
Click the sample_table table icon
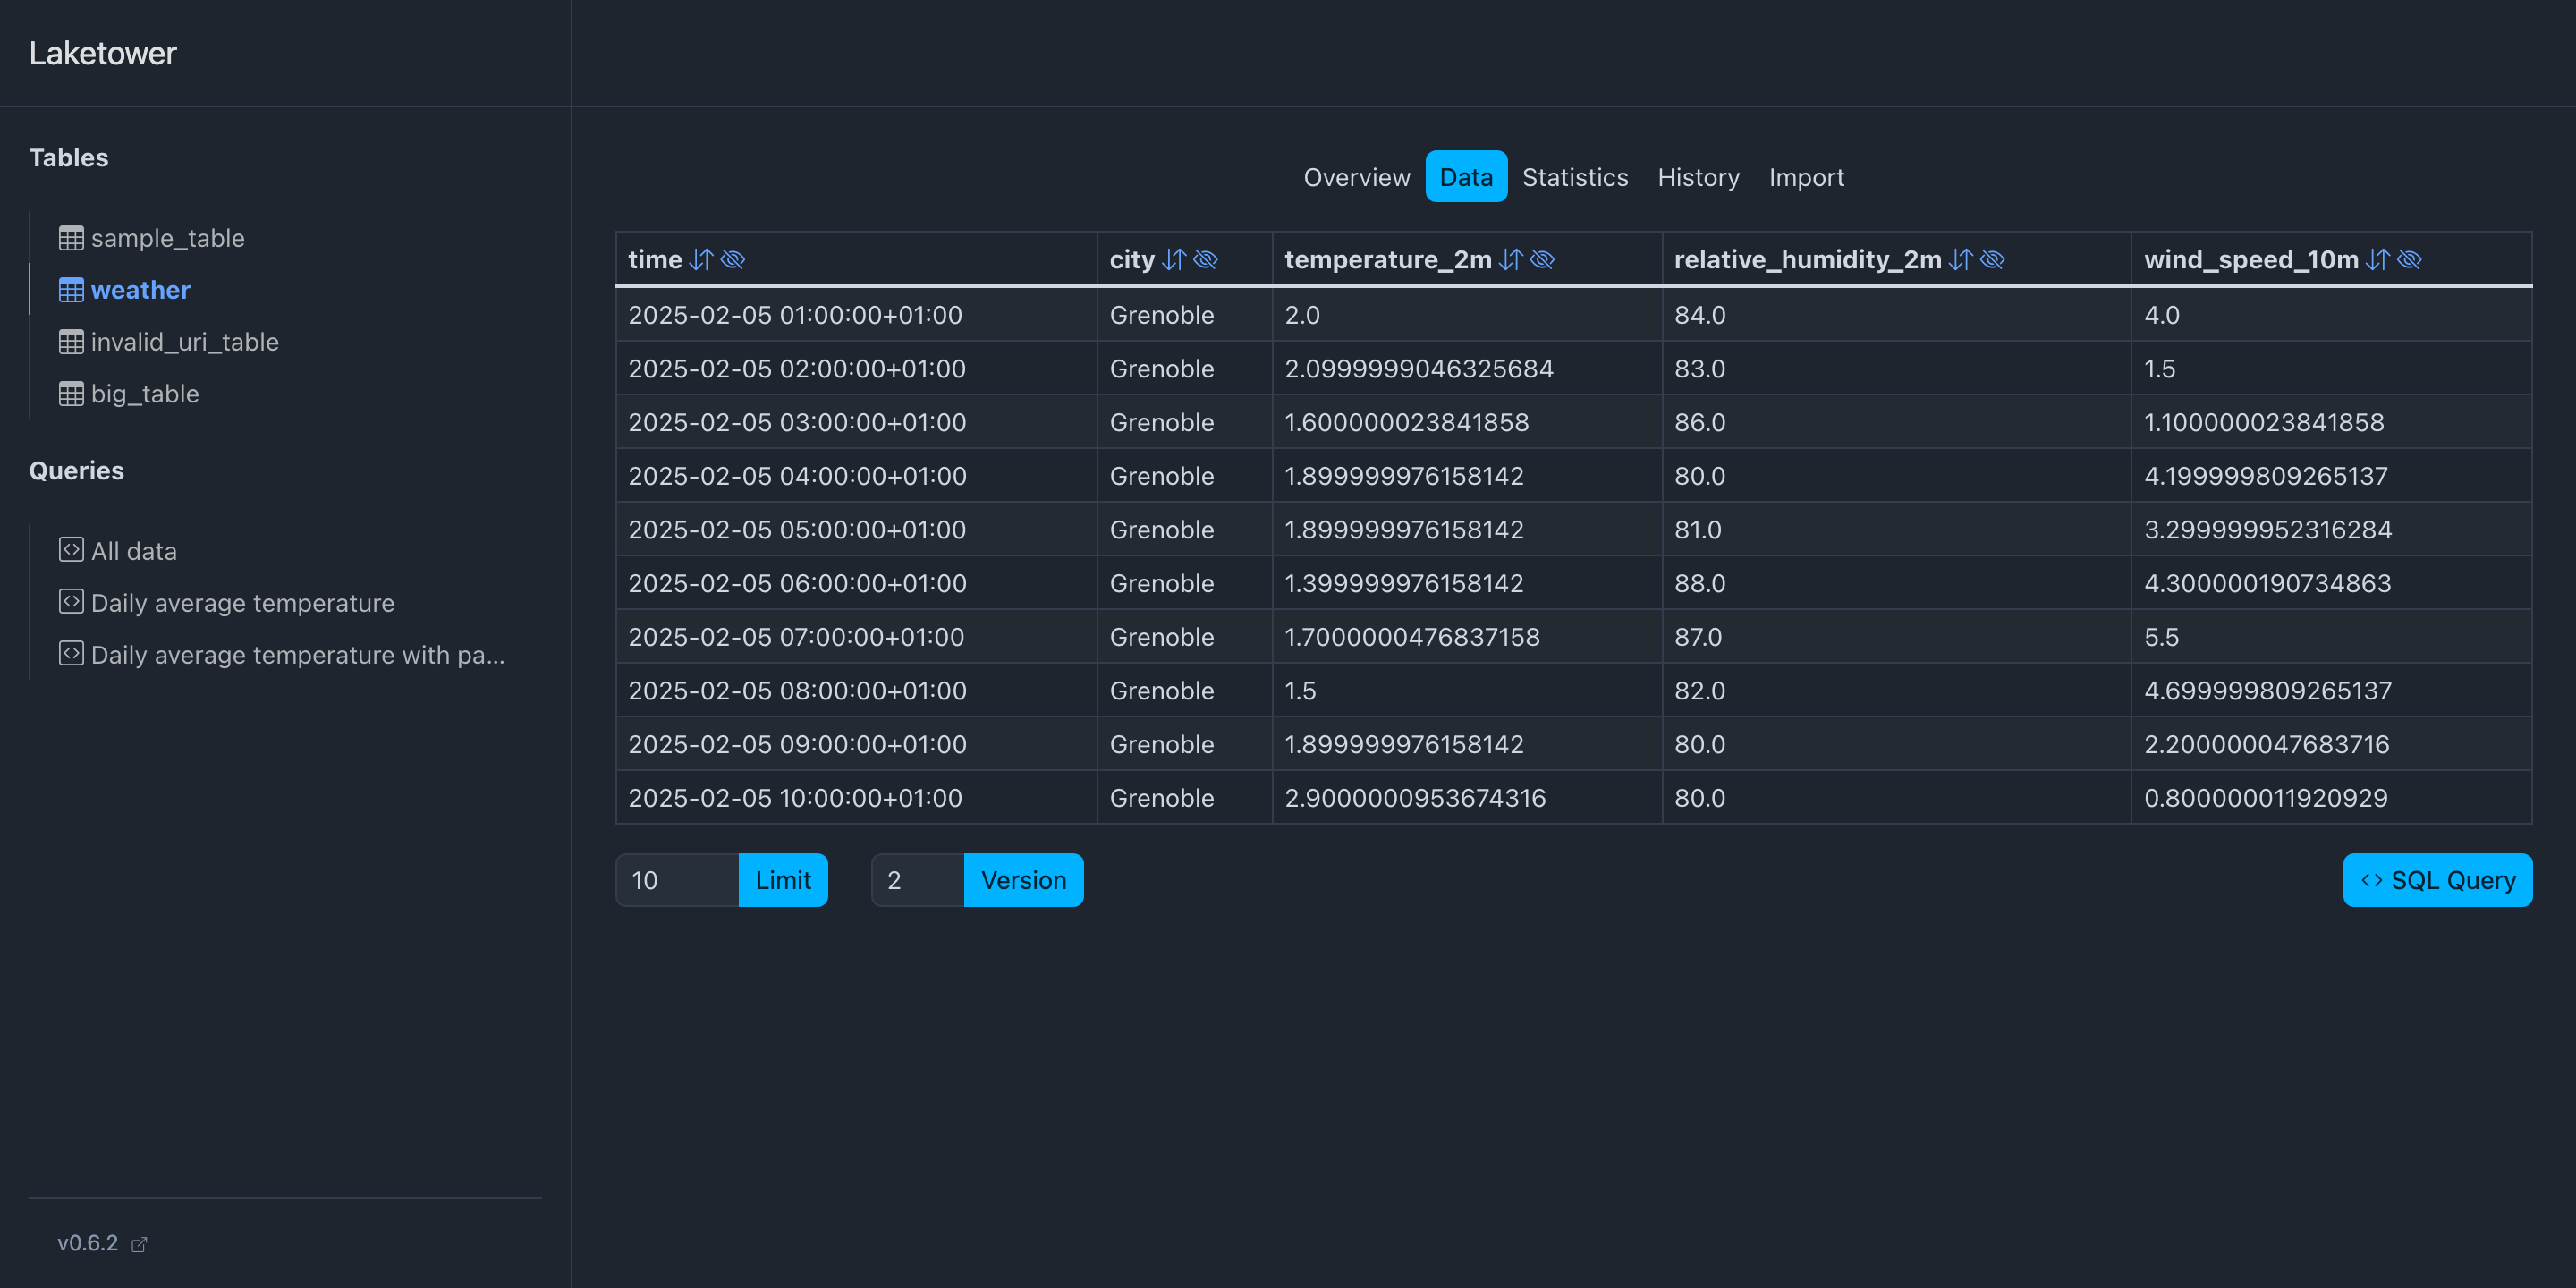tap(71, 238)
